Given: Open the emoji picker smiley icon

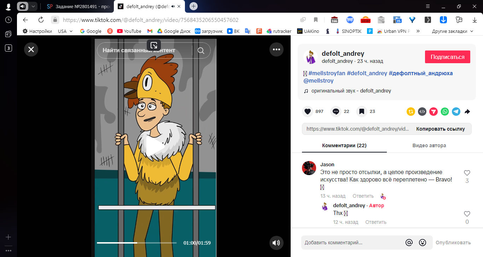Looking at the screenshot, I should pyautogui.click(x=422, y=243).
